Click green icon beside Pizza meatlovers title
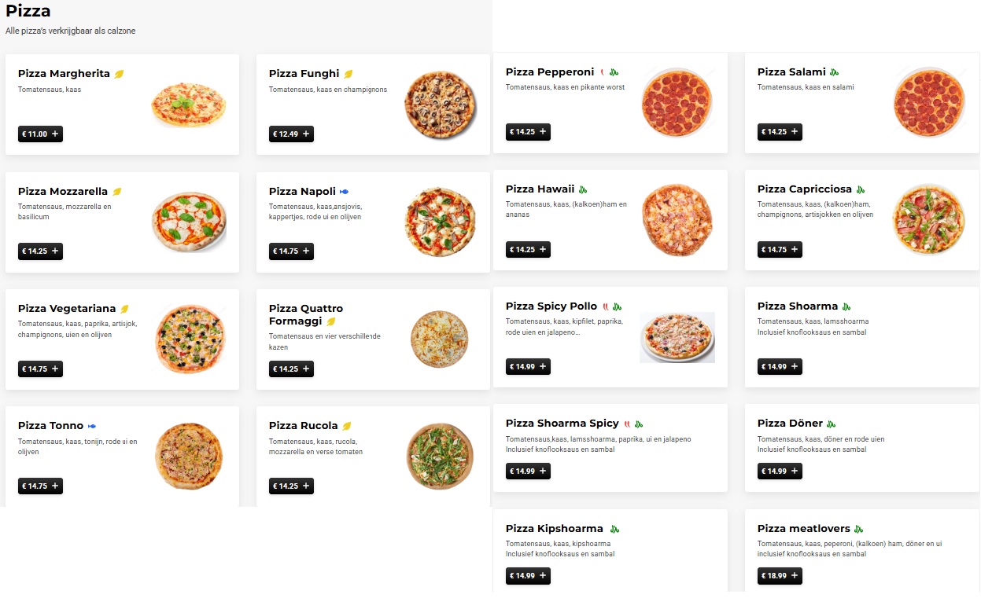 pos(859,529)
